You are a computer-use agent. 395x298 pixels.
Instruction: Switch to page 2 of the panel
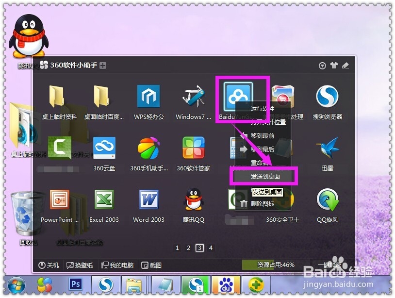(188, 248)
